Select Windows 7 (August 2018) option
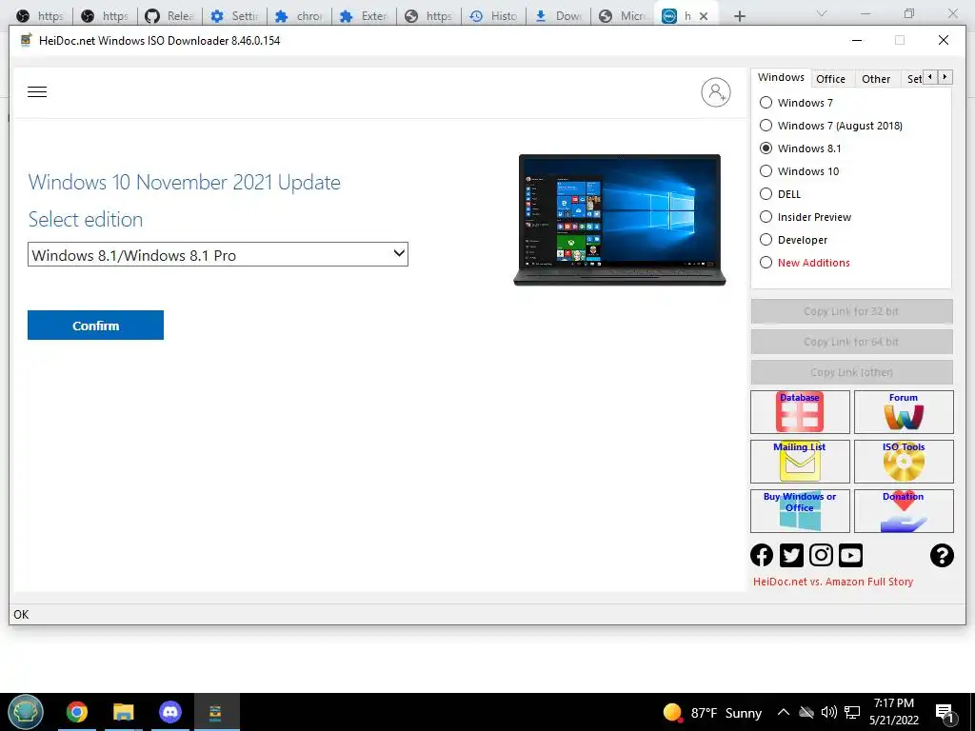 click(x=766, y=126)
